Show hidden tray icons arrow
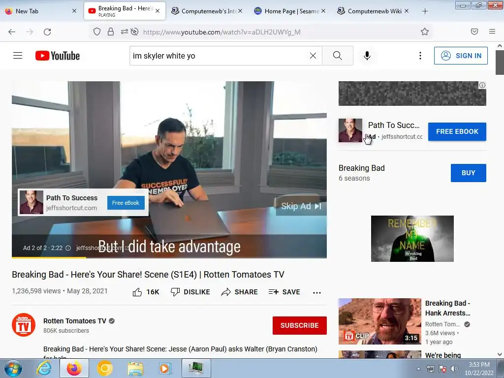The width and height of the screenshot is (504, 378). pos(418,369)
